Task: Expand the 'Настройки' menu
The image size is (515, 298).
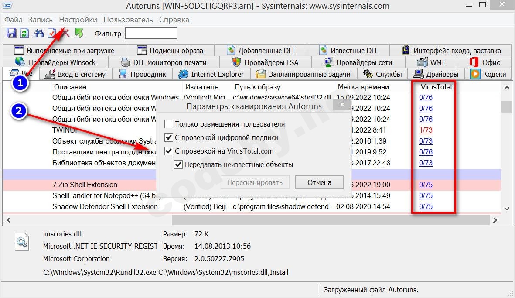Action: click(x=78, y=20)
